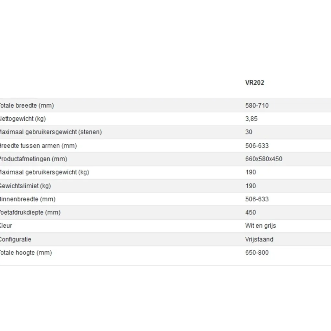Select the Totale breedte (mm) row label
The image size is (331, 331).
[27, 105]
